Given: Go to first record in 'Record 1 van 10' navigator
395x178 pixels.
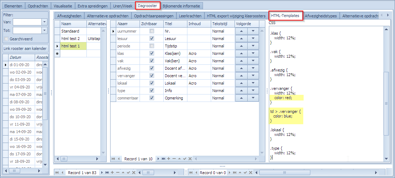Looking at the screenshot, I should pyautogui.click(x=113, y=159).
